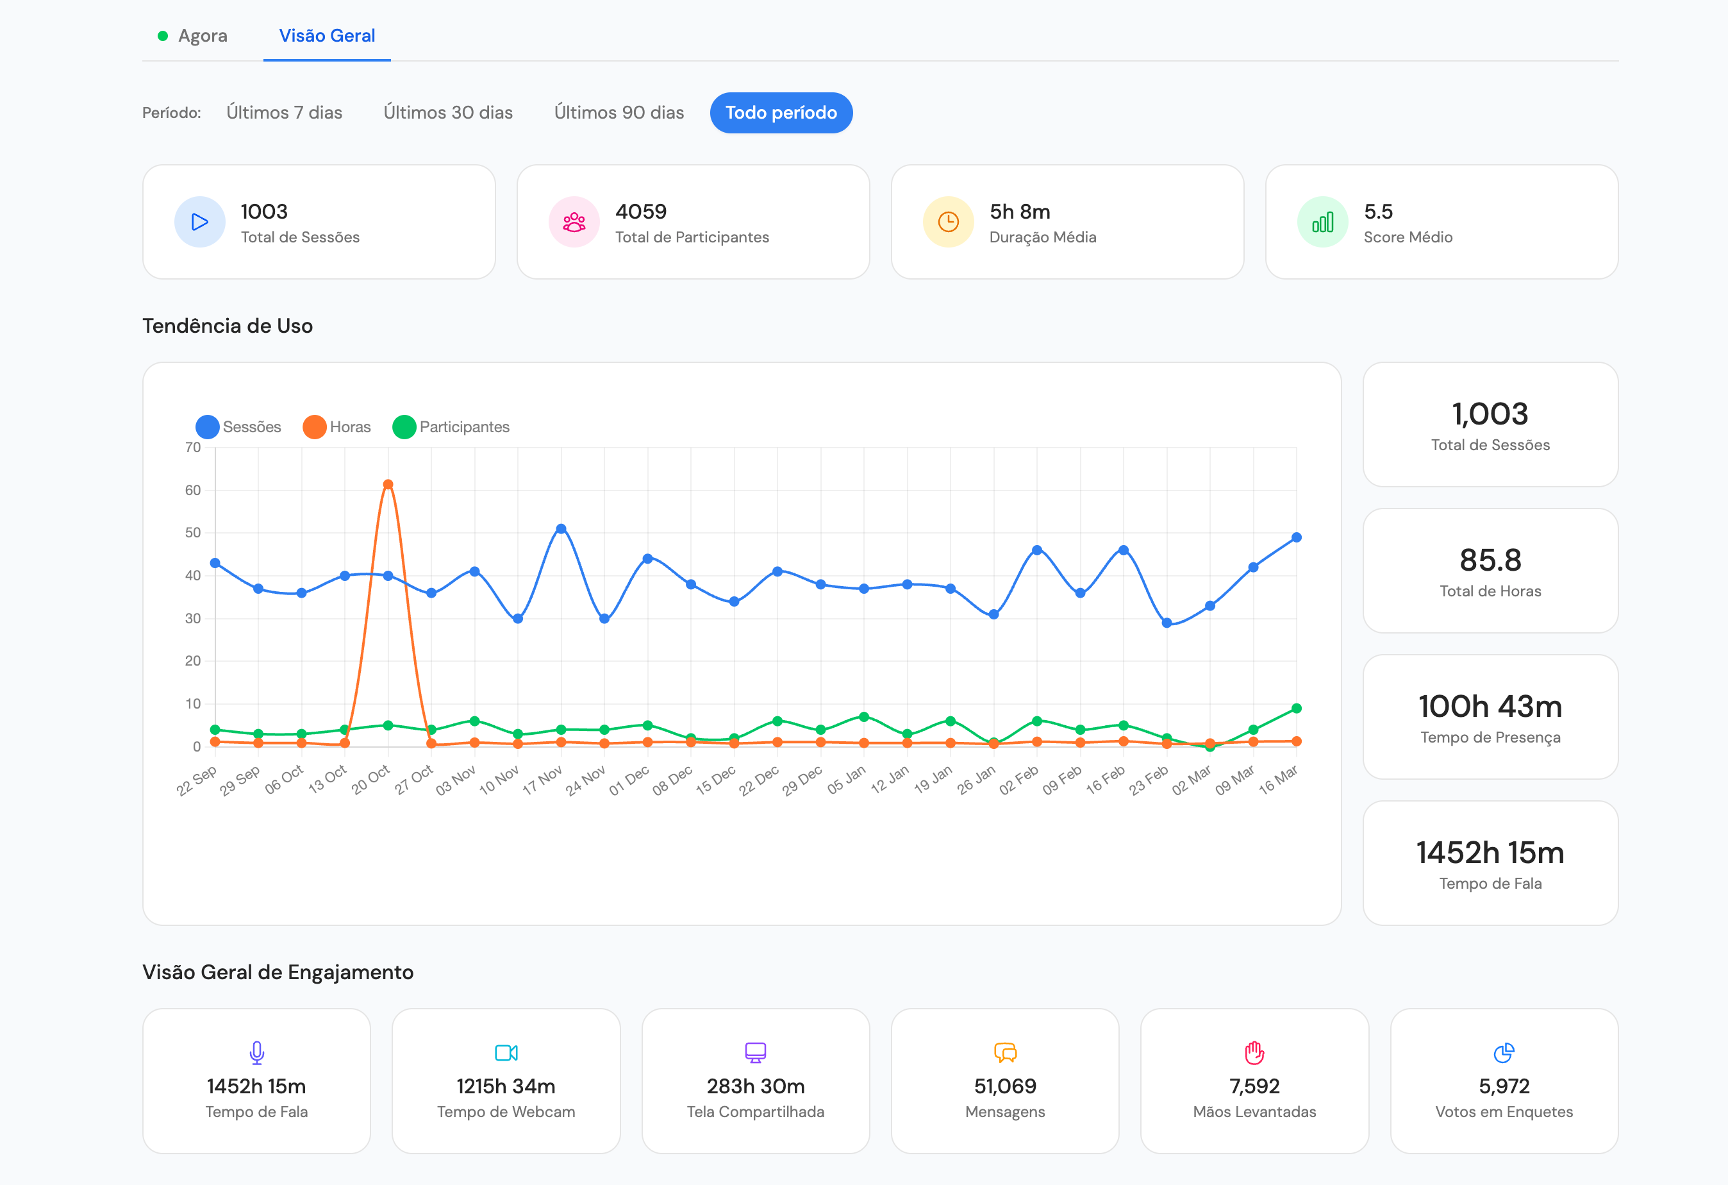The width and height of the screenshot is (1728, 1185).
Task: Toggle the Sessões series in chart legend
Action: point(238,427)
